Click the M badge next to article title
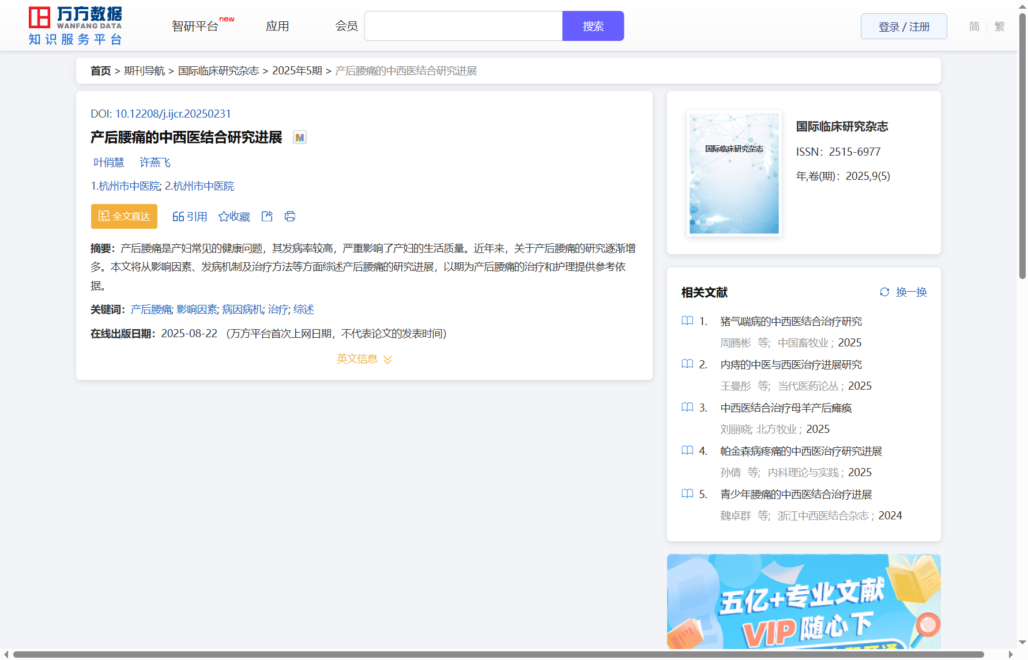The height and width of the screenshot is (660, 1028). pos(300,138)
